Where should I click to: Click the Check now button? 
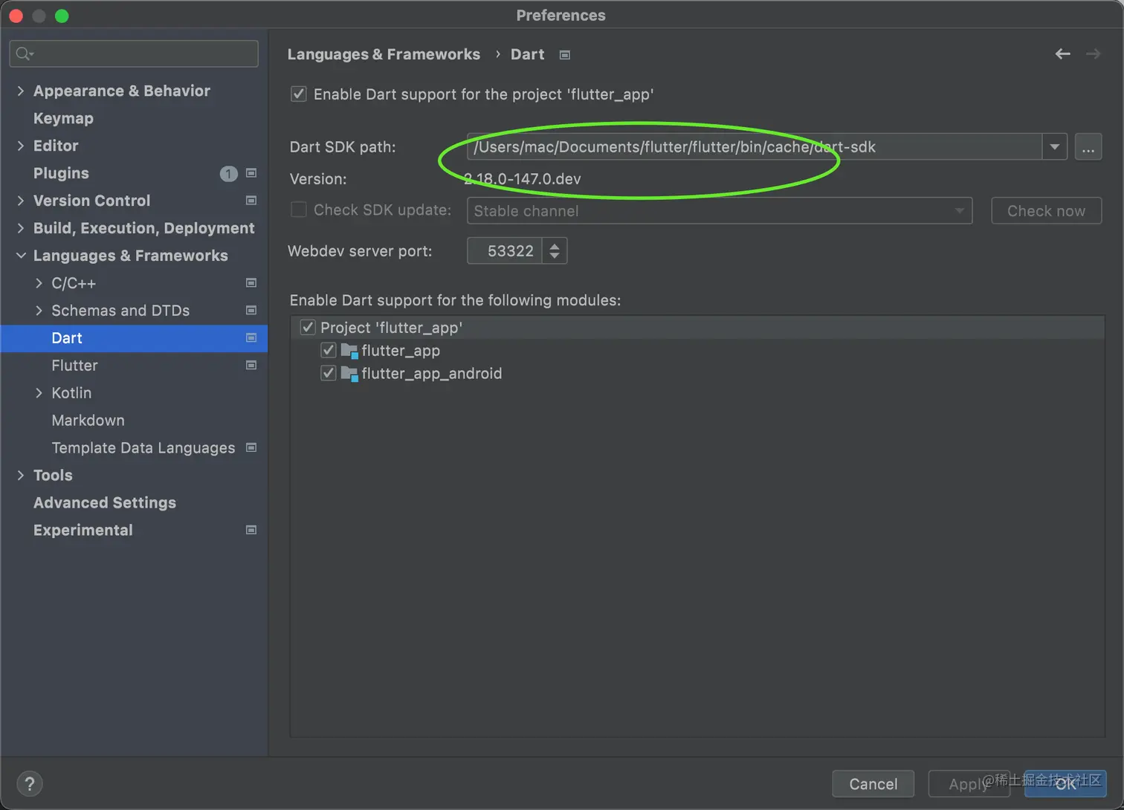[1047, 211]
